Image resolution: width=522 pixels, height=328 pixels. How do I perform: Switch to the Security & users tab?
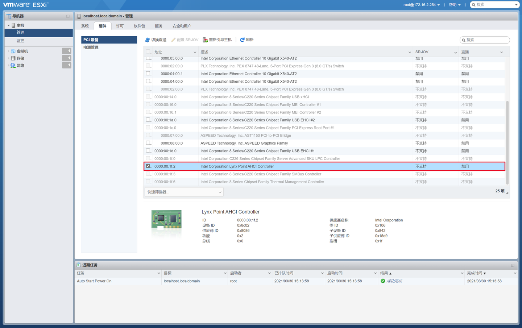pos(182,26)
